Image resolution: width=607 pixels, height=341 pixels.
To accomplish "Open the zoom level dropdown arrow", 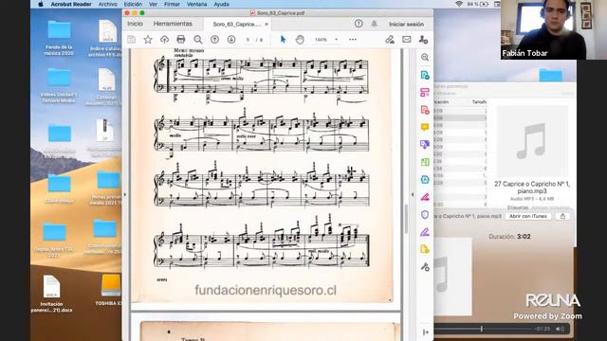I will tap(336, 40).
